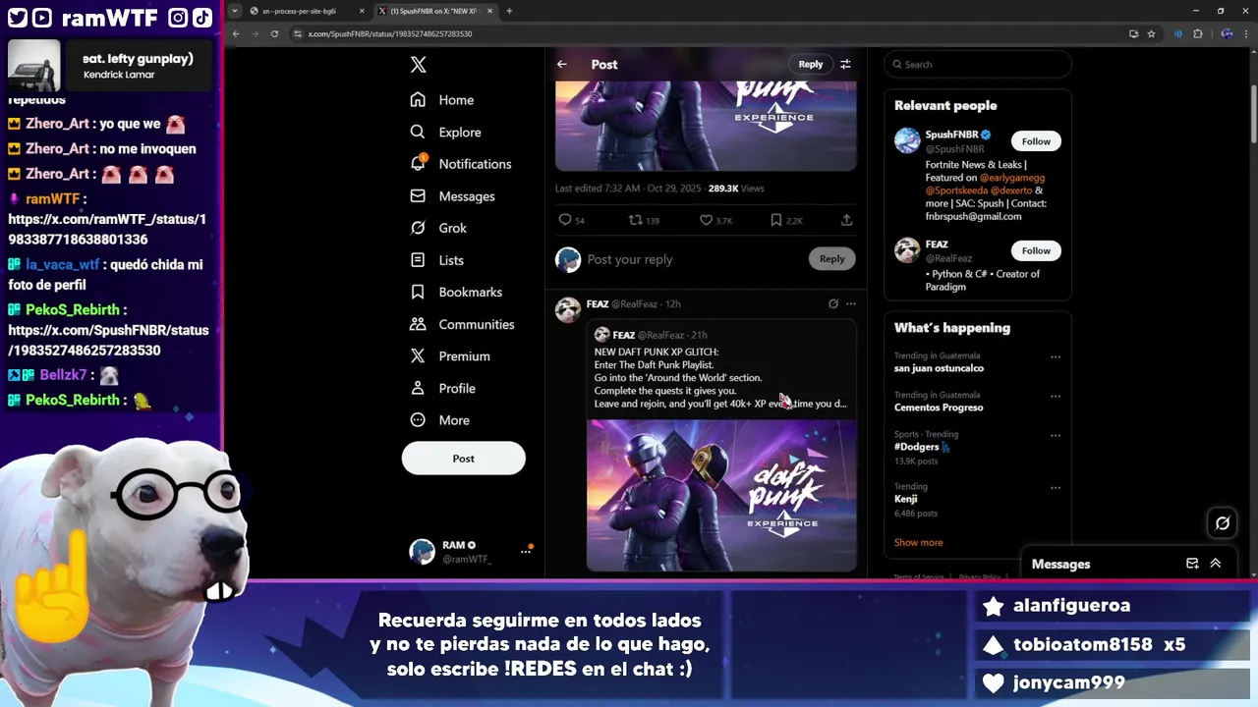This screenshot has height=707, width=1258.
Task: Open the X logo home link
Action: click(x=418, y=65)
